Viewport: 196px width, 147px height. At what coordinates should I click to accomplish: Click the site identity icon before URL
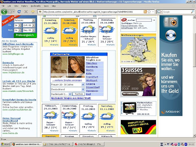pos(40,12)
